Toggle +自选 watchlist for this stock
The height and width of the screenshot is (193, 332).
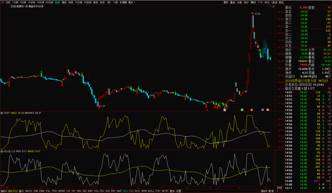(273, 2)
